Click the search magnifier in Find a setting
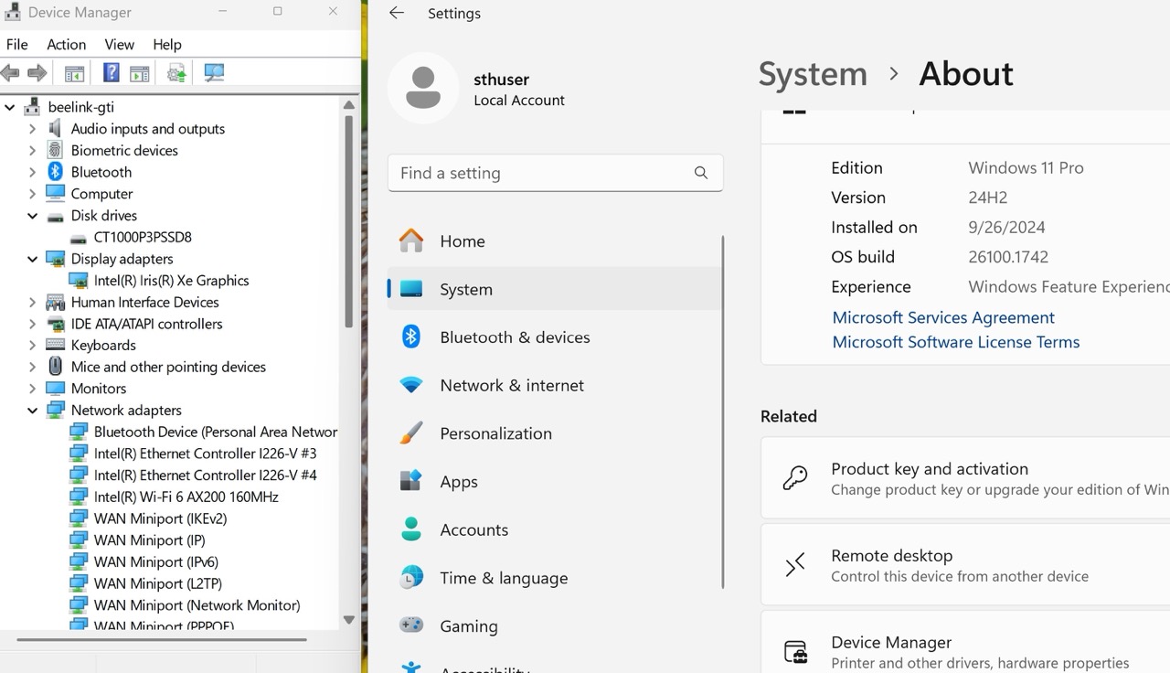This screenshot has width=1170, height=673. pos(701,173)
